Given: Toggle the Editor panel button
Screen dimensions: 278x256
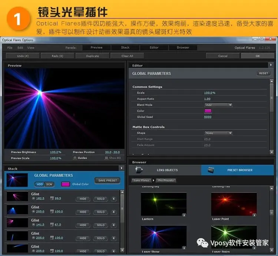Looking at the screenshot, I should click(154, 48).
